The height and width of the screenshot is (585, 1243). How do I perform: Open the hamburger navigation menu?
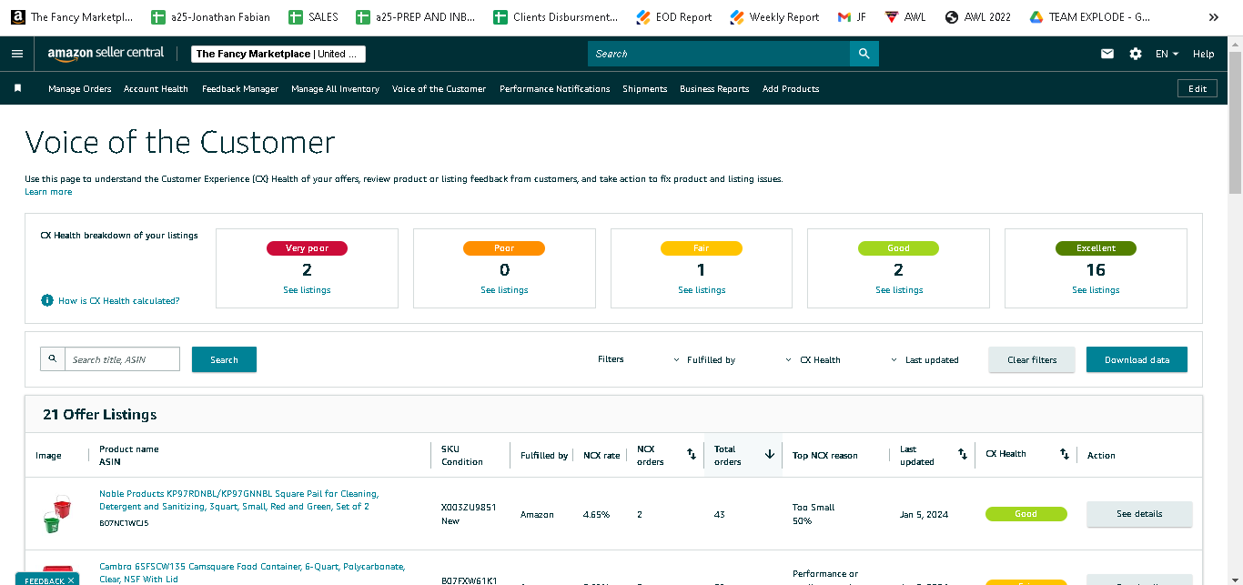coord(17,54)
